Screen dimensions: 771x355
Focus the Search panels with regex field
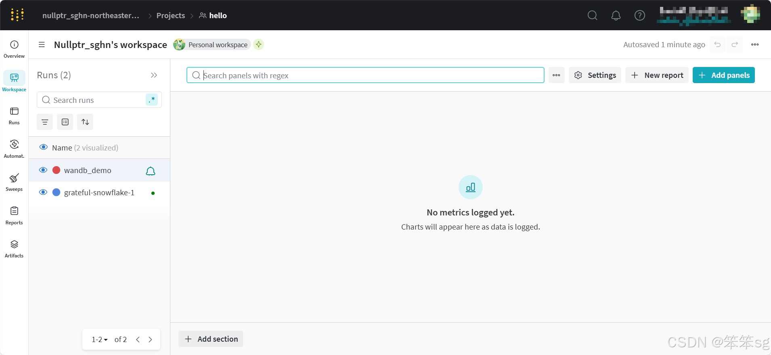pos(365,75)
